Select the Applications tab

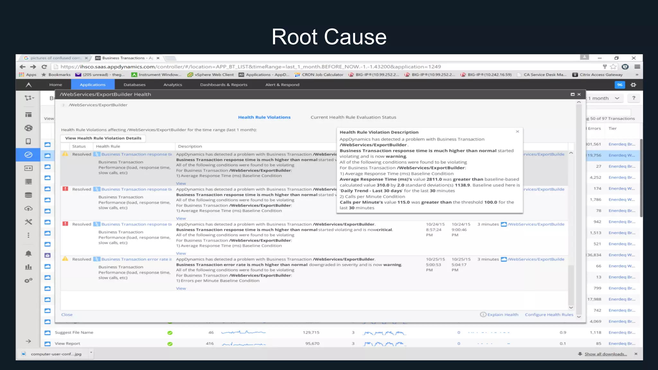point(93,85)
